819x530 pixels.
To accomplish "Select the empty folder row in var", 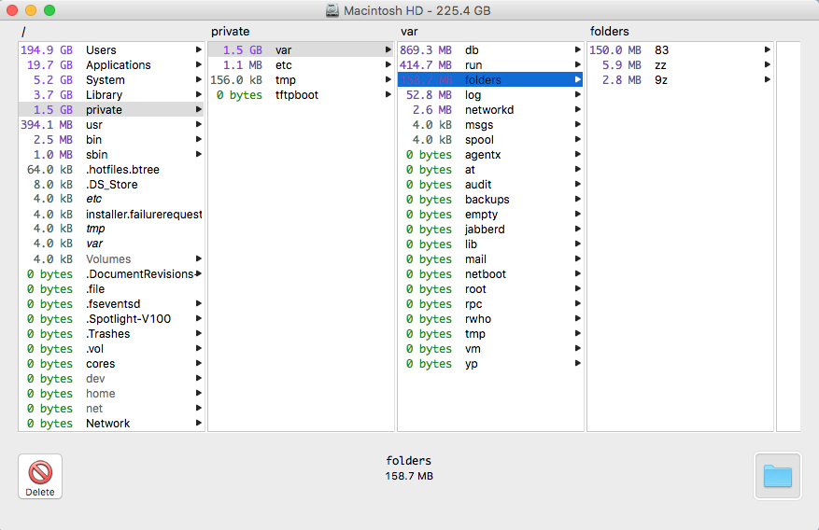I will pyautogui.click(x=490, y=215).
